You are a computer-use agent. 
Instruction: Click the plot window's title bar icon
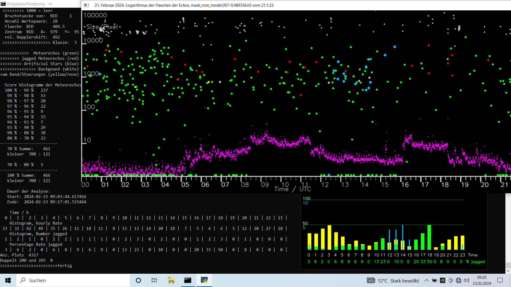[x=86, y=5]
